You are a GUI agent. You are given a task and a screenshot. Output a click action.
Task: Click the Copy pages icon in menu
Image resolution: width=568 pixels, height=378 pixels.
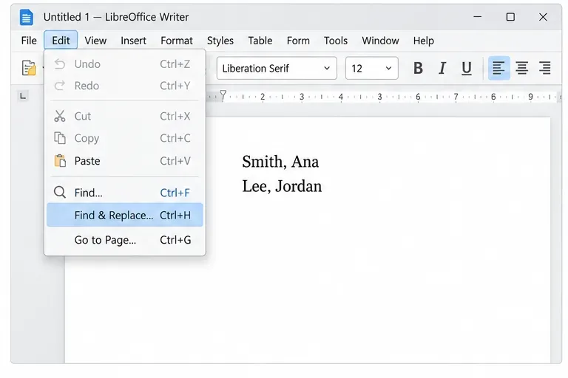pos(60,138)
